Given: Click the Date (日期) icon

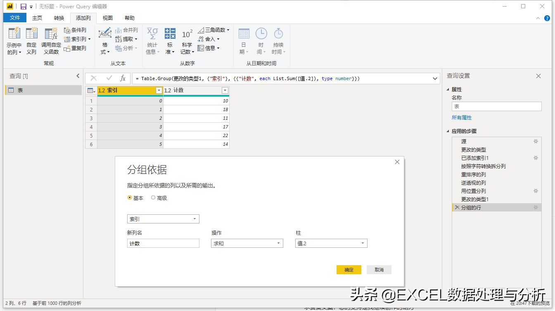Looking at the screenshot, I should 244,33.
